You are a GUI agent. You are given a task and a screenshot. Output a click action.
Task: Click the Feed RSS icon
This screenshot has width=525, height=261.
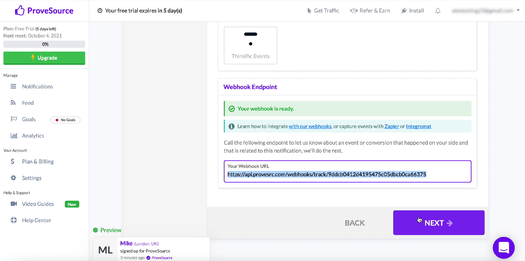point(13,103)
